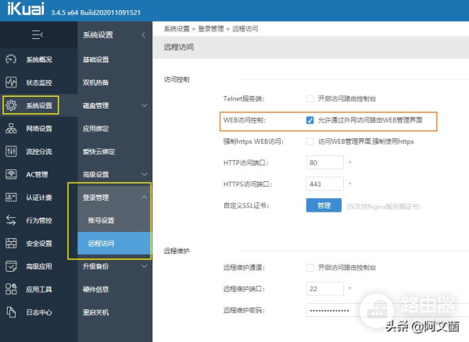Click the 远程访问 breadcrumb text
The height and width of the screenshot is (342, 469).
tap(245, 29)
